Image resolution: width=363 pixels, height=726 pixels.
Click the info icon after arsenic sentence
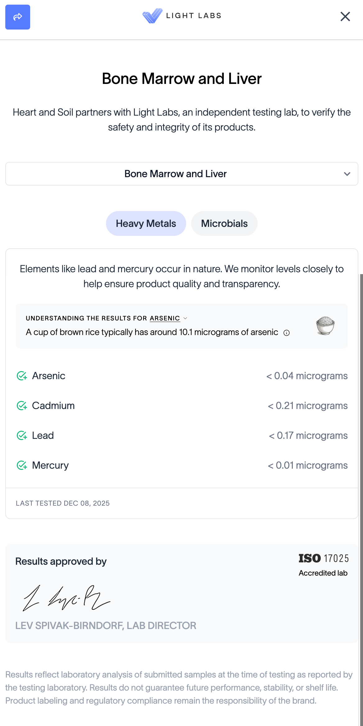coord(287,333)
